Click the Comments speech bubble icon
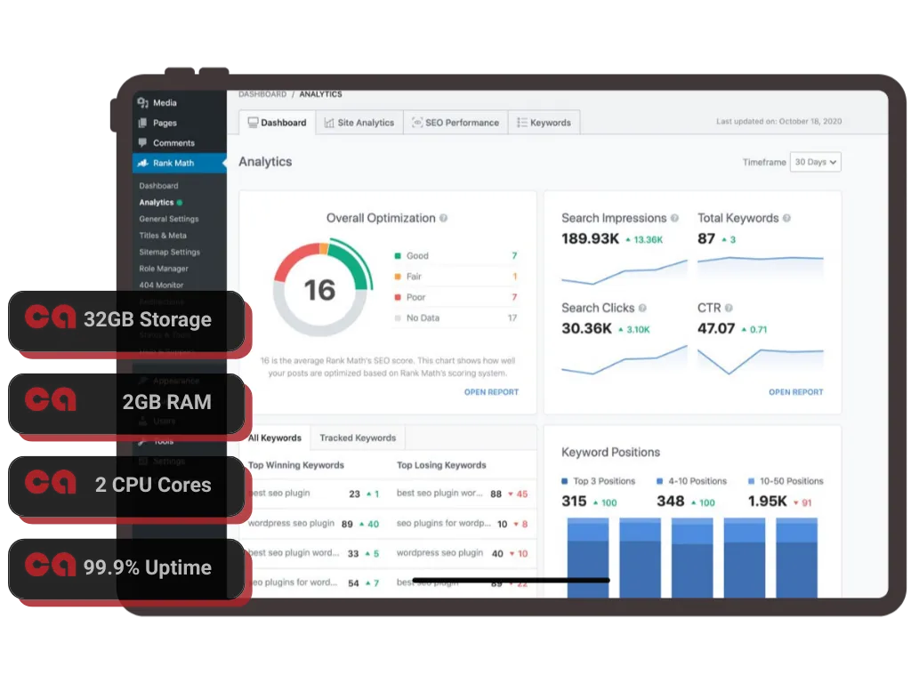911x683 pixels. pyautogui.click(x=142, y=143)
